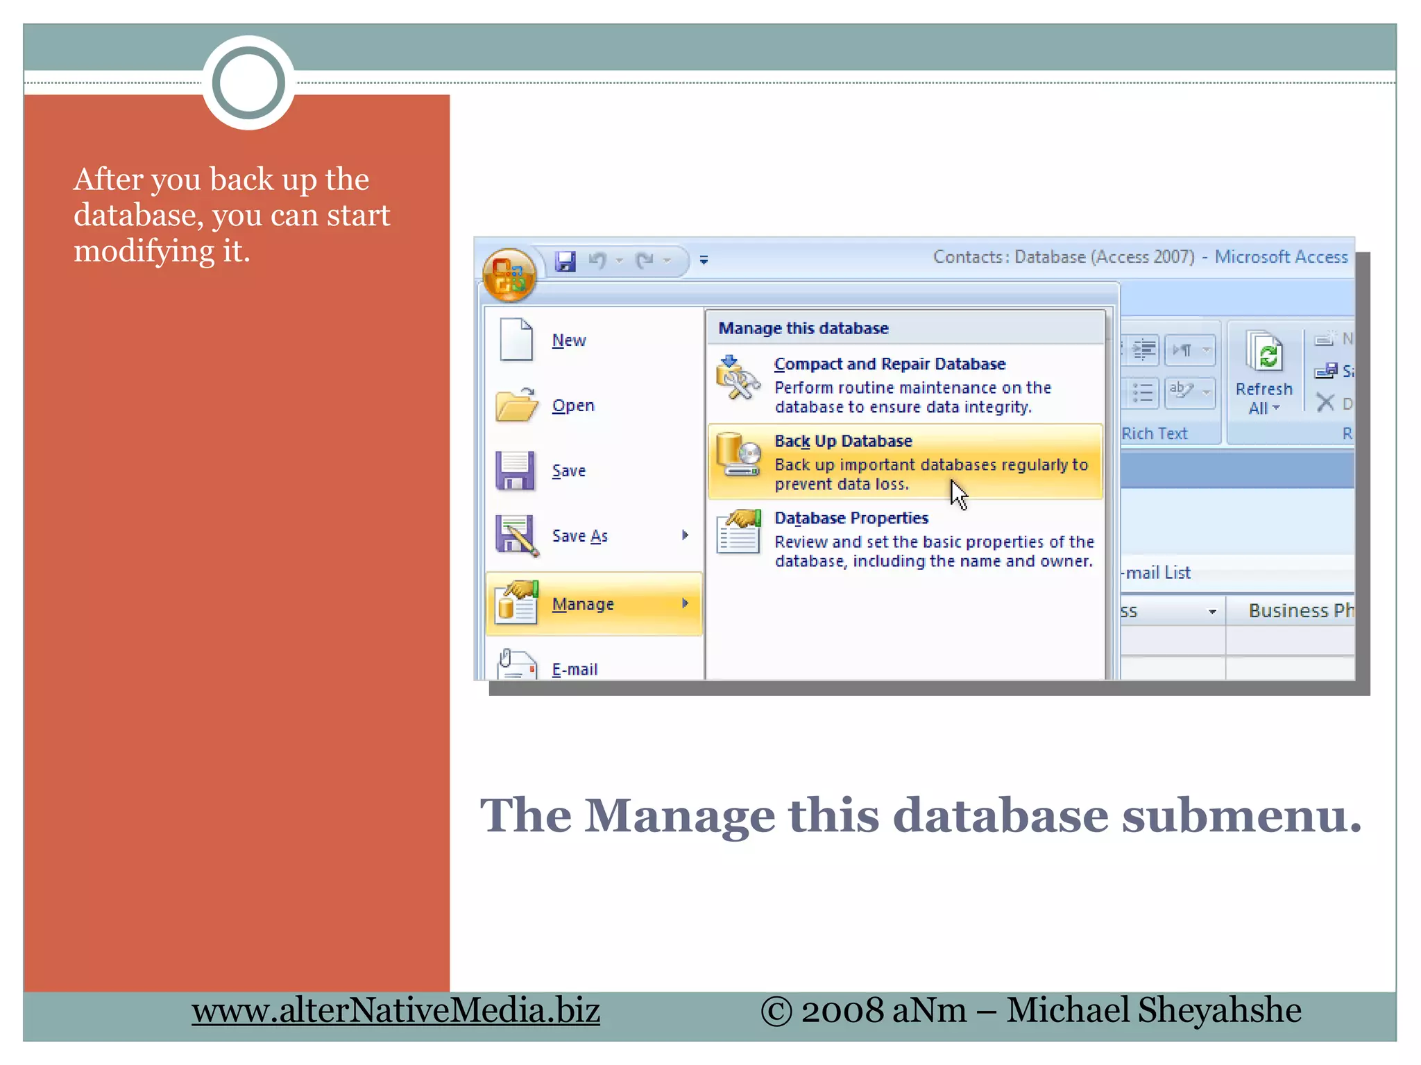Open www.alterNativeMedia.biz link

tap(395, 1010)
